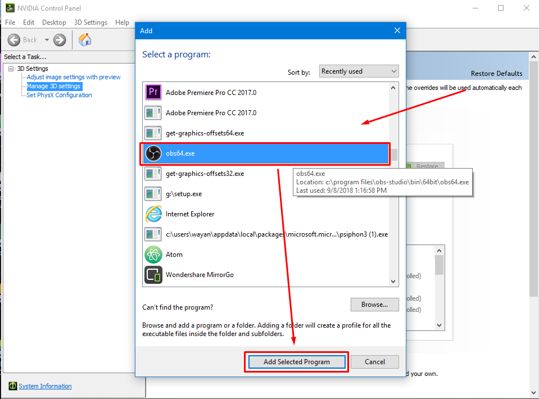This screenshot has height=399, width=539.
Task: Open the Help menu
Action: [x=122, y=22]
